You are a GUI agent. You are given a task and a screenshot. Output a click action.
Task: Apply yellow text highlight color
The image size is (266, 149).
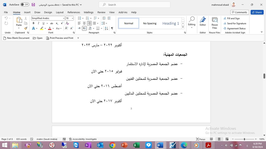tap(42, 28)
